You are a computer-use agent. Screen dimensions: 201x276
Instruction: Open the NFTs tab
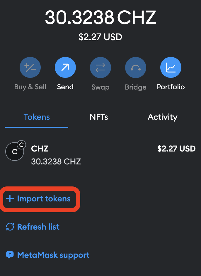pyautogui.click(x=99, y=117)
